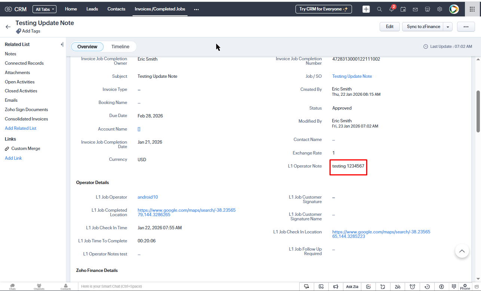This screenshot has width=481, height=291.
Task: Open the mail envelope icon in top bar
Action: 415,9
